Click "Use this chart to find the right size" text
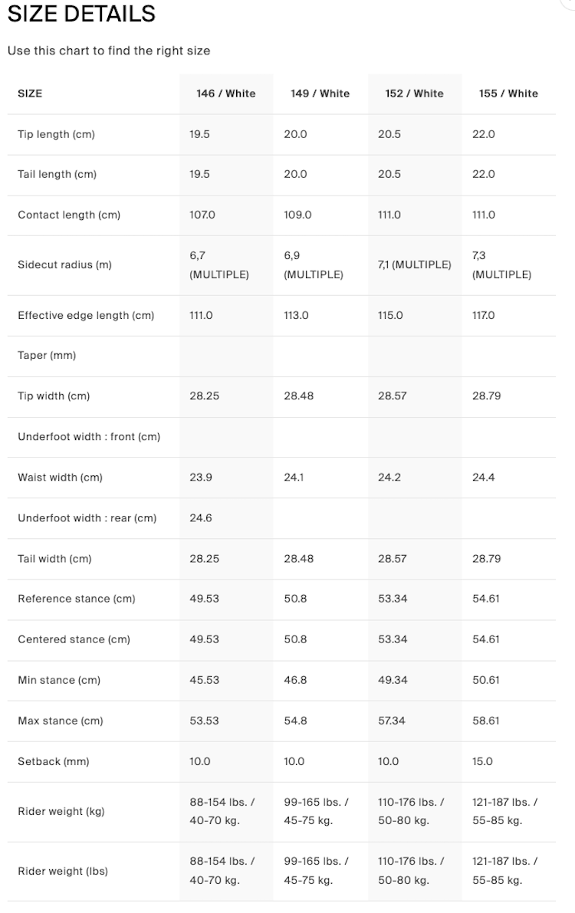Image resolution: width=575 pixels, height=913 pixels. click(109, 51)
